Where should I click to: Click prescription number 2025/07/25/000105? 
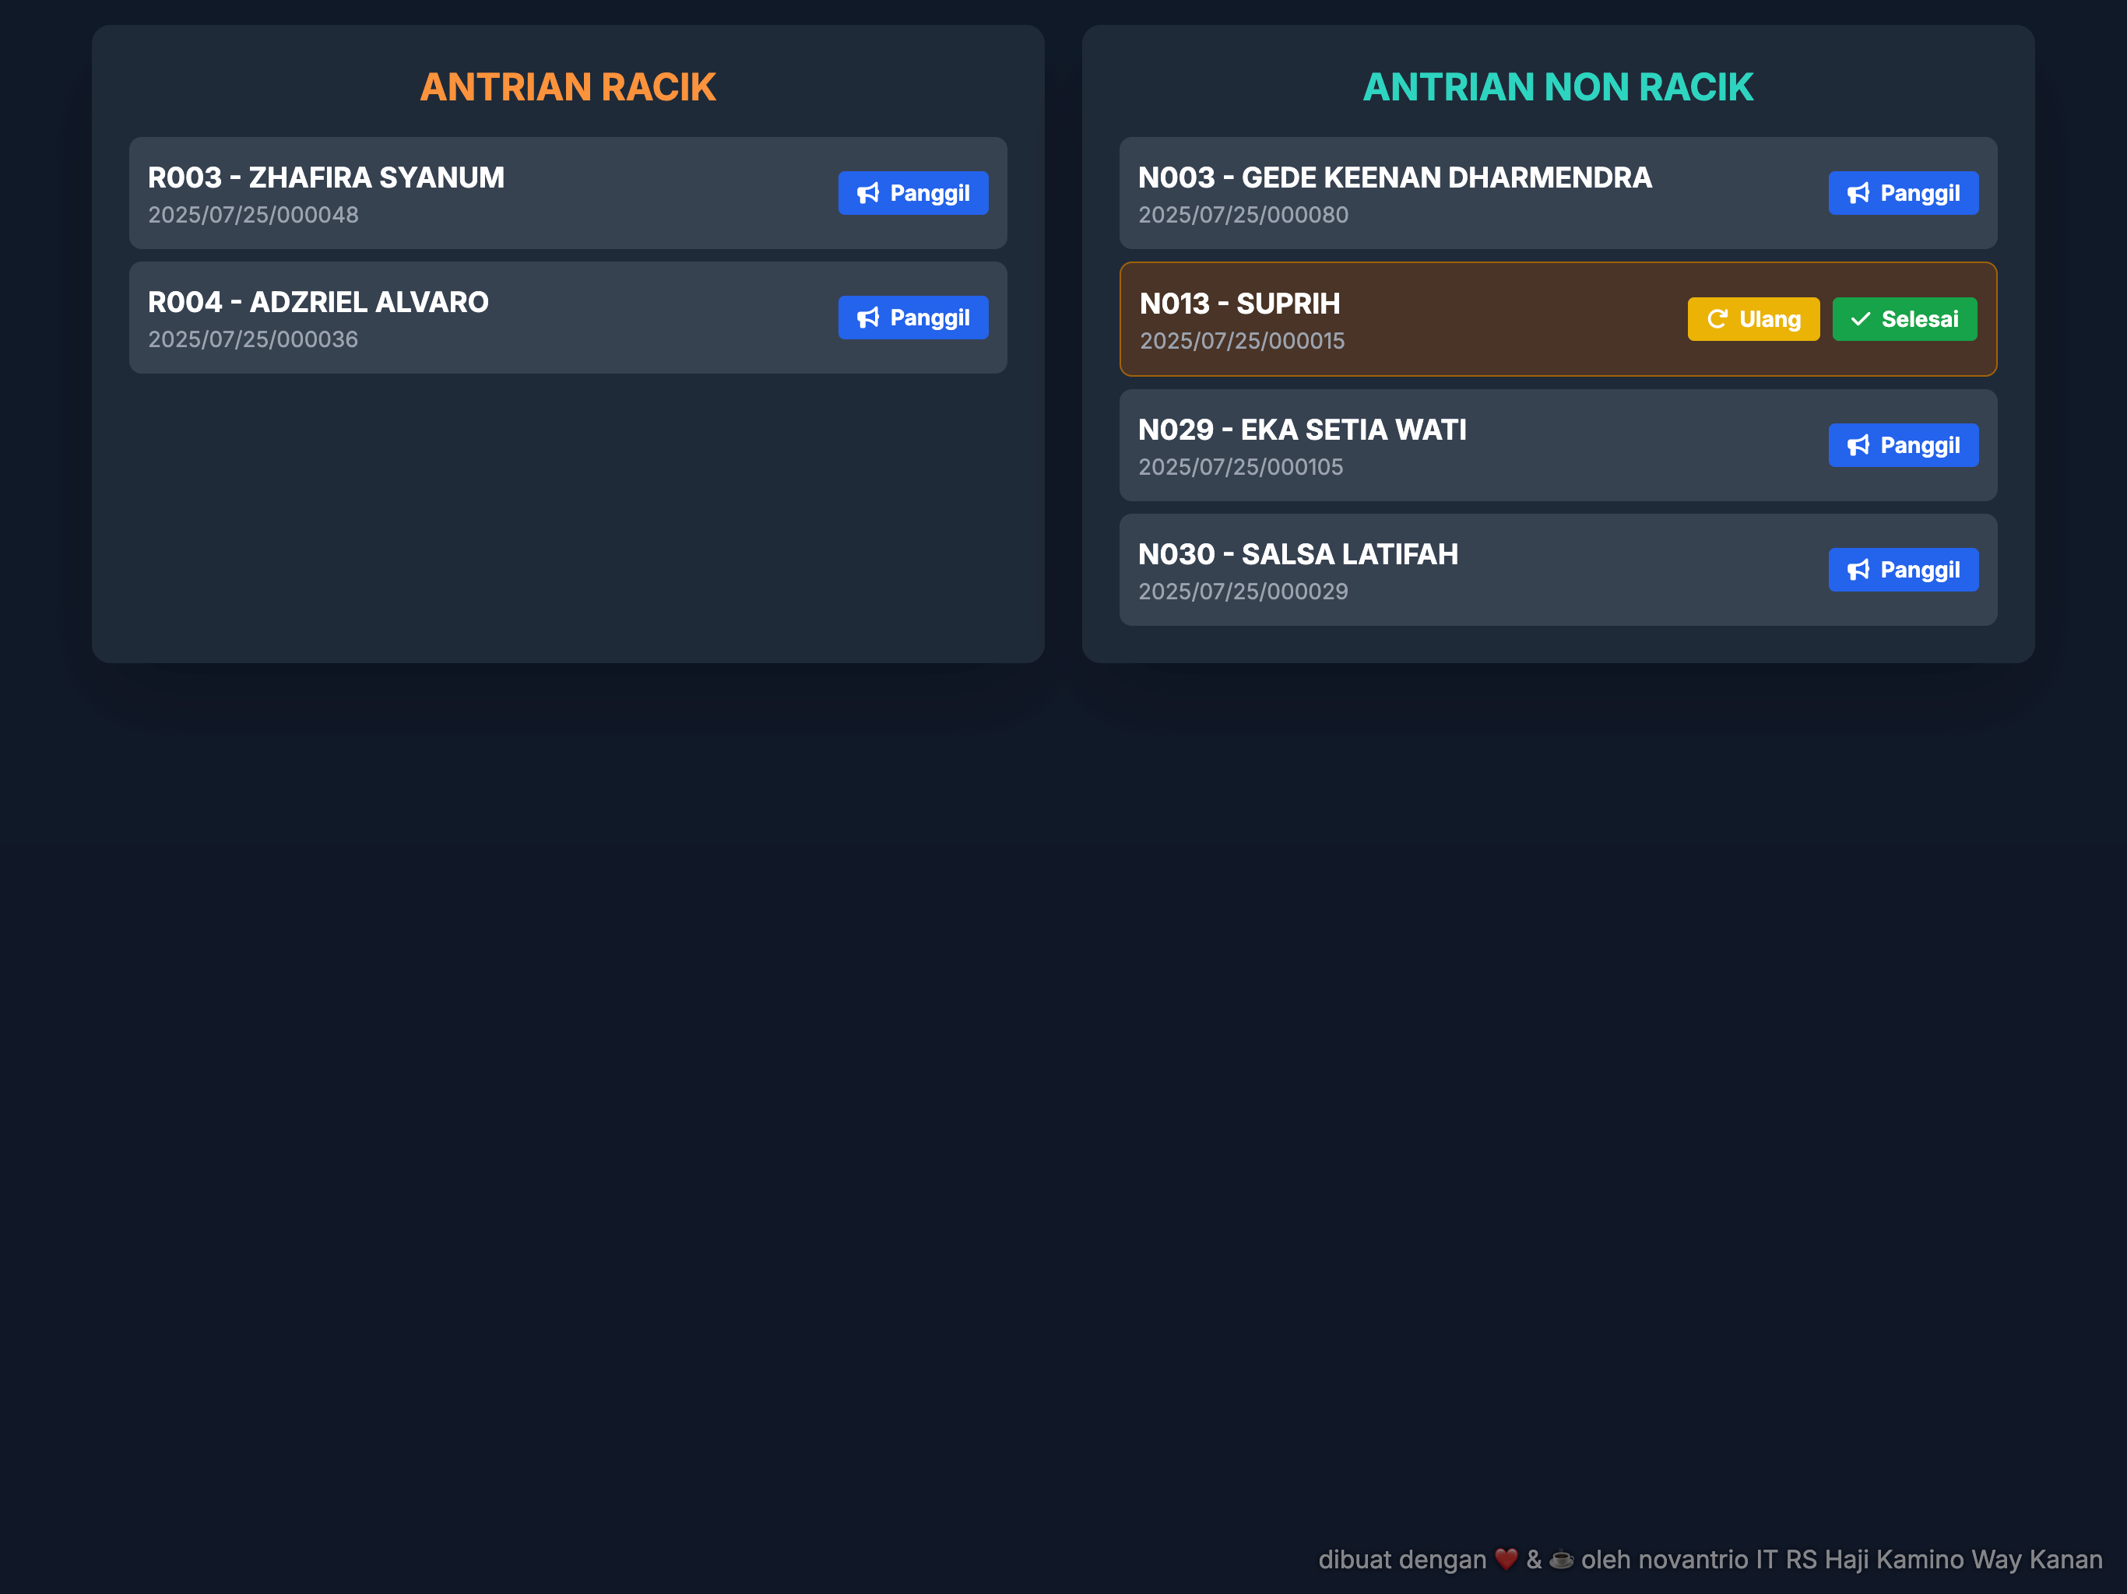(x=1240, y=467)
